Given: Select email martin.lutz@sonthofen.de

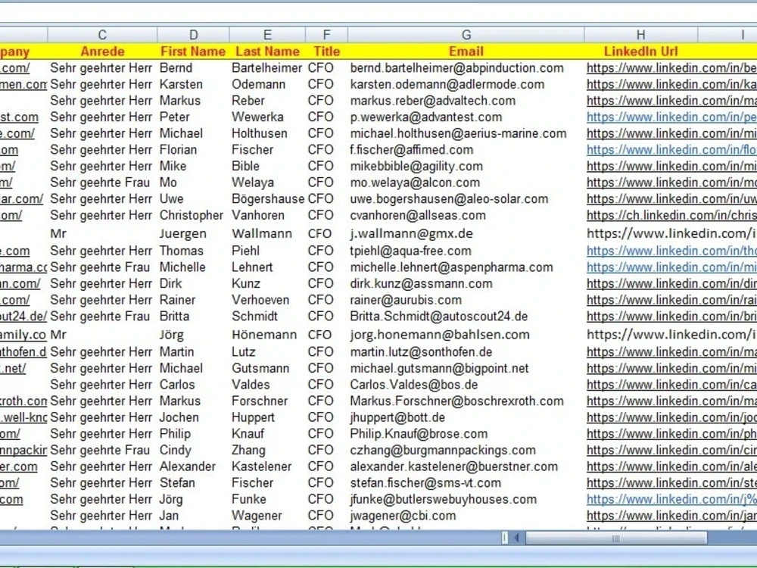Looking at the screenshot, I should tap(421, 352).
